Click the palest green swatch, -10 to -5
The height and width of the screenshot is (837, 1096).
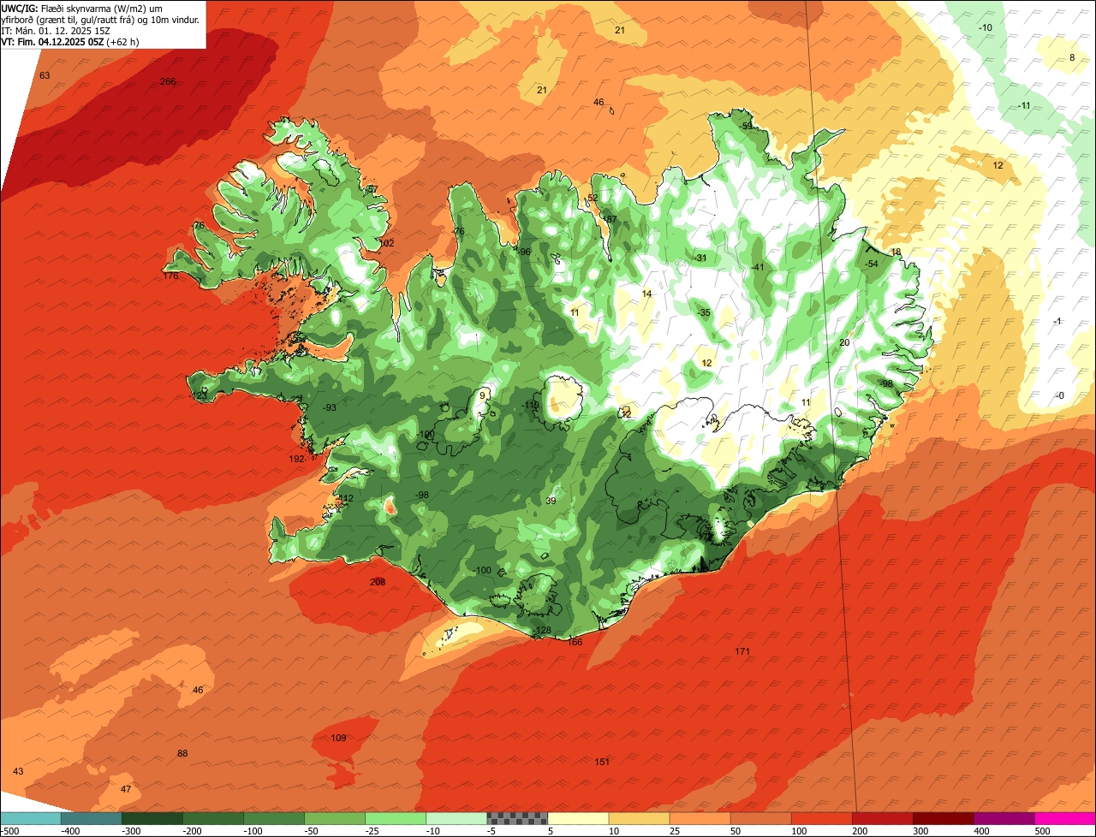pos(456,818)
